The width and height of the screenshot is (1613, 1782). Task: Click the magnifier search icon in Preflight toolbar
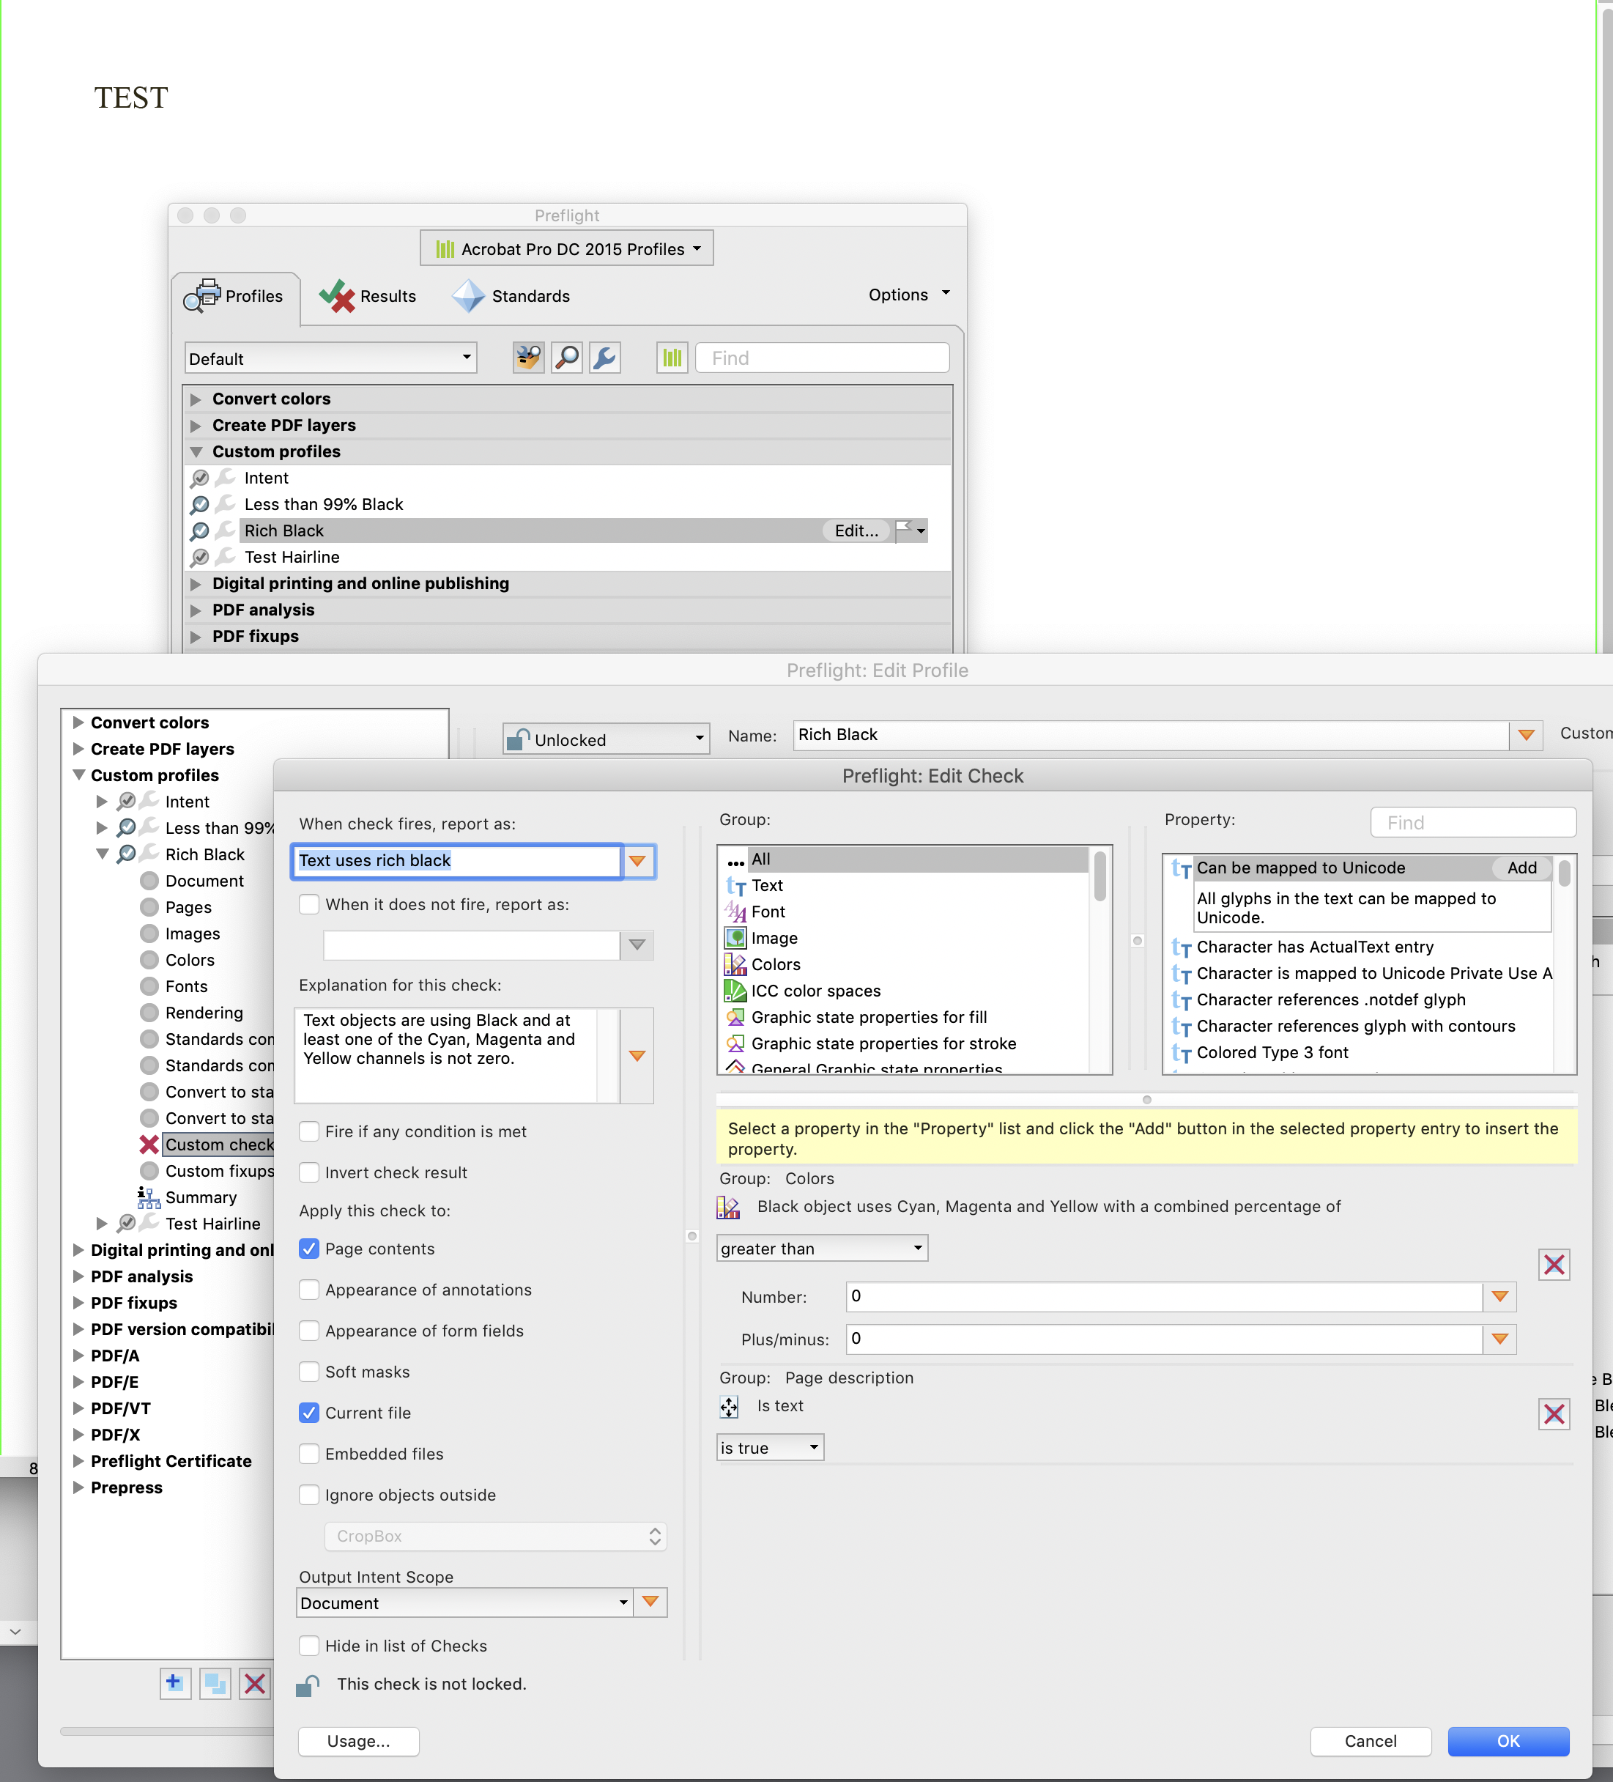point(566,357)
